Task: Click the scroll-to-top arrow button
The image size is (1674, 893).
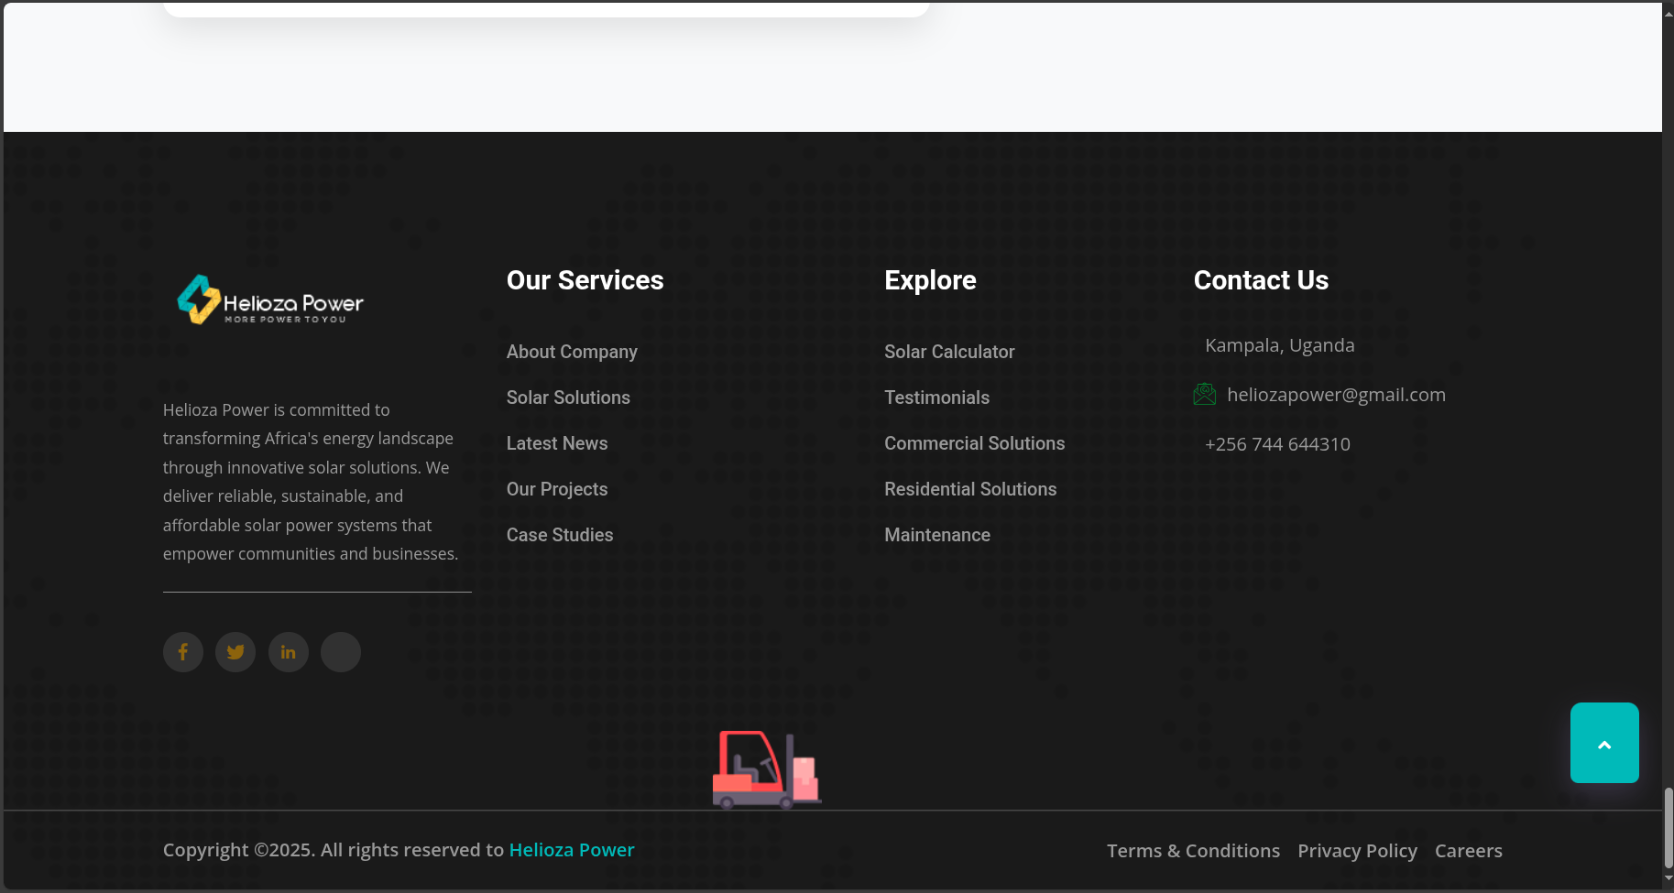Action: pyautogui.click(x=1603, y=743)
